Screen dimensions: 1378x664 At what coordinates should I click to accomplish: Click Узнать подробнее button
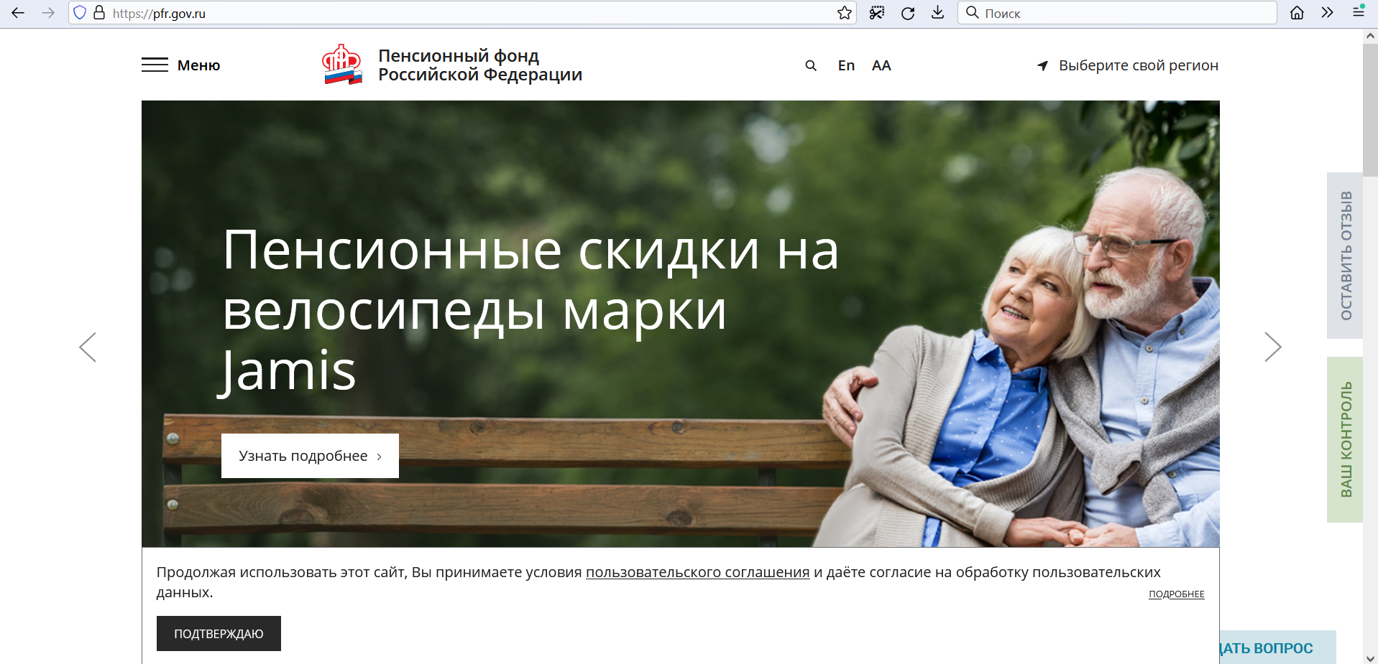coord(310,456)
